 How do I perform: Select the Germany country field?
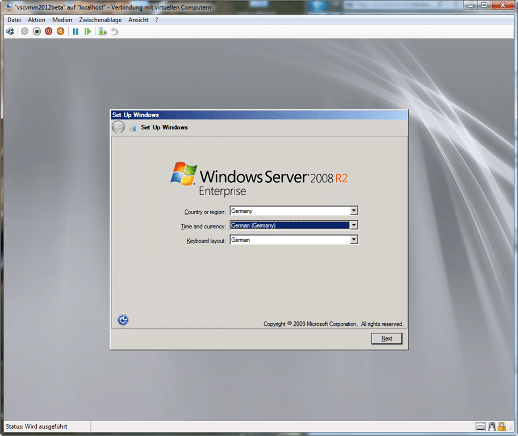pyautogui.click(x=294, y=211)
